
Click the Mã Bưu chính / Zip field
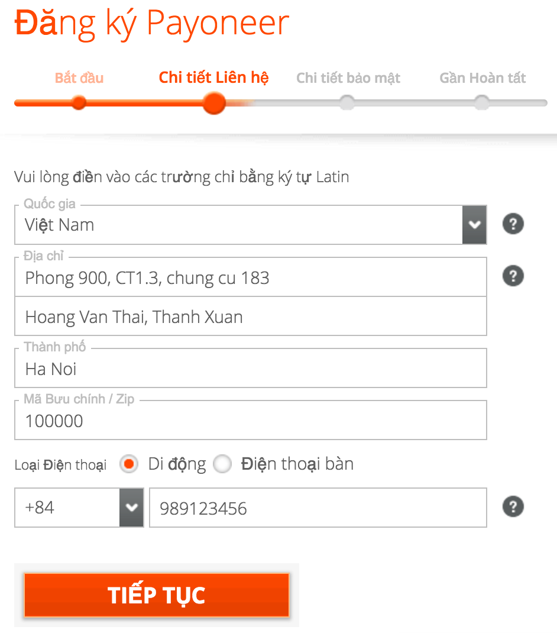coord(250,421)
